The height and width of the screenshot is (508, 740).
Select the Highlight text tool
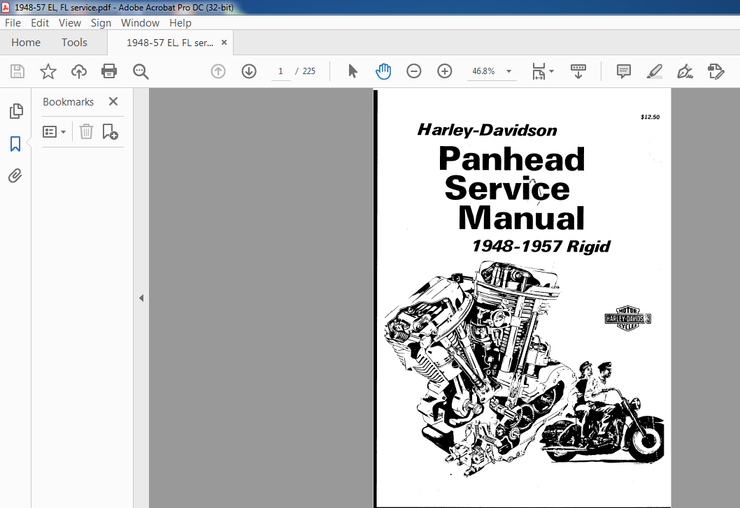coord(654,71)
